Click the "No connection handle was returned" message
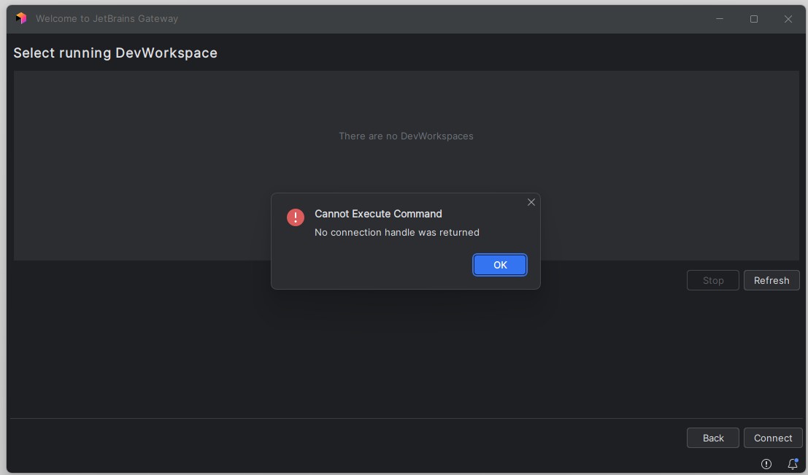Screen dimensions: 808x475 pos(397,232)
